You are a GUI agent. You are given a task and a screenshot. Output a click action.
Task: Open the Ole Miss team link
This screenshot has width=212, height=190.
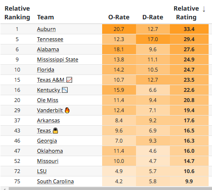[x=47, y=100]
